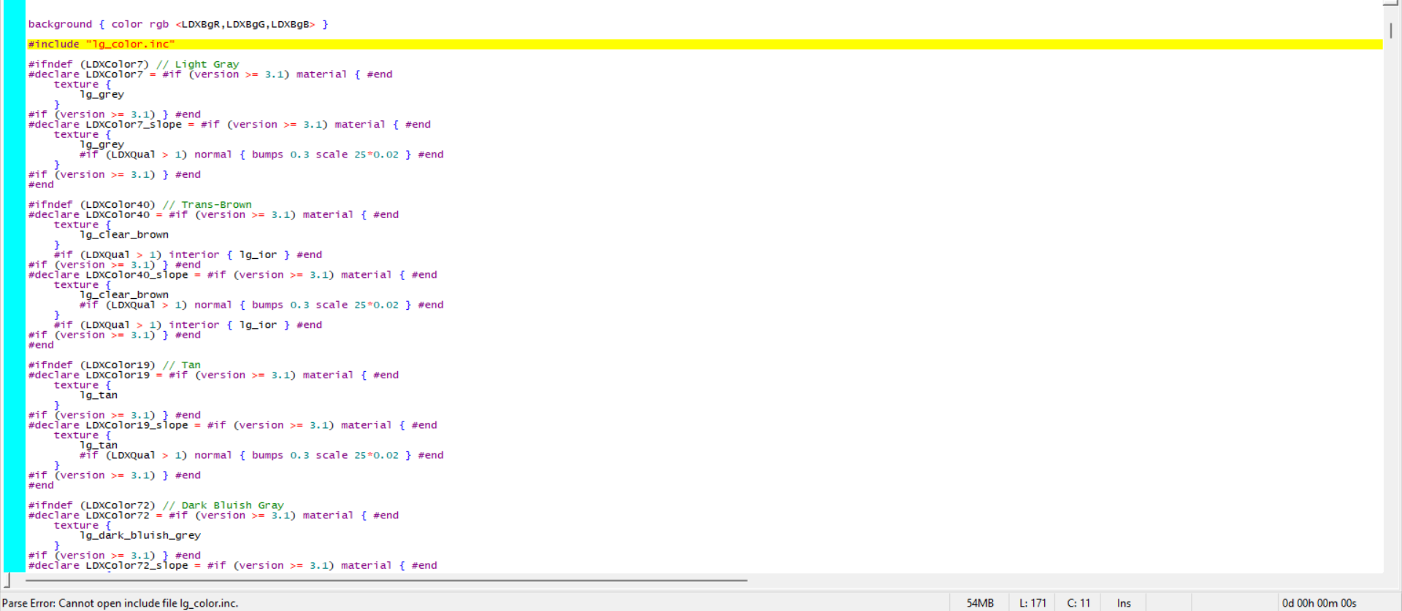1402x611 pixels.
Task: Click the L: 171 line indicator
Action: click(1033, 603)
